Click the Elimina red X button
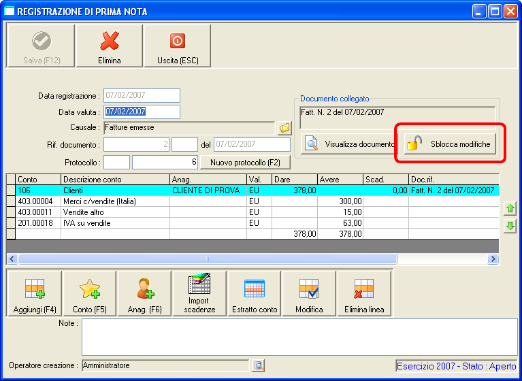This screenshot has height=381, width=522. (109, 46)
